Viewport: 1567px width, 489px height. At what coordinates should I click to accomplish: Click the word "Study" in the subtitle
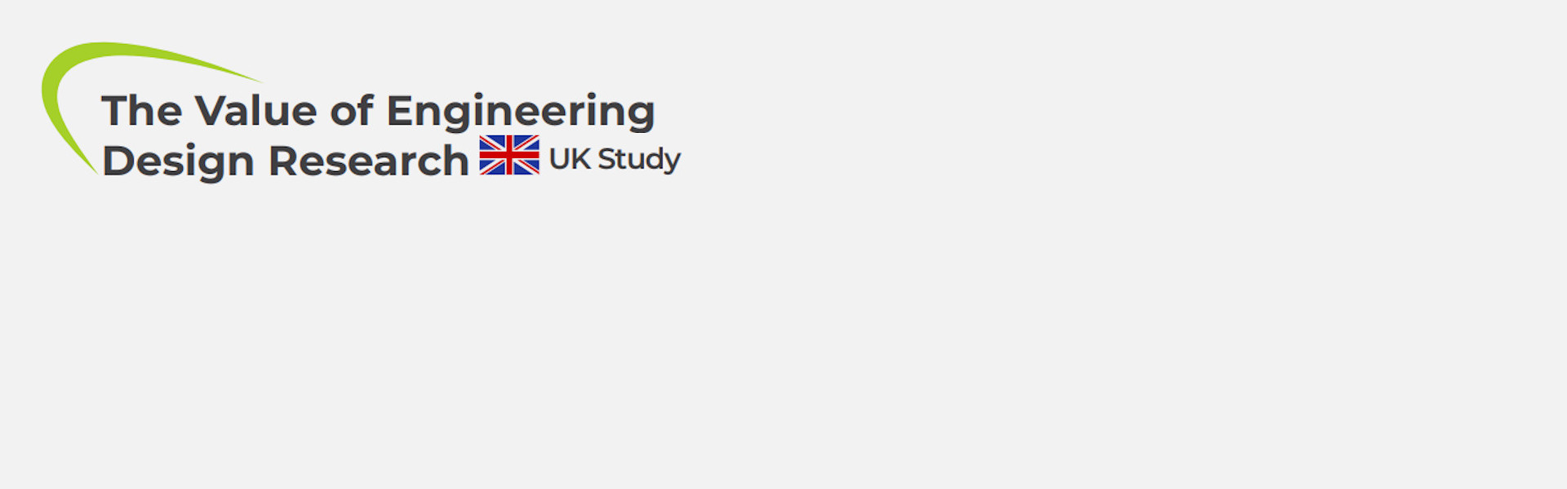(x=639, y=160)
